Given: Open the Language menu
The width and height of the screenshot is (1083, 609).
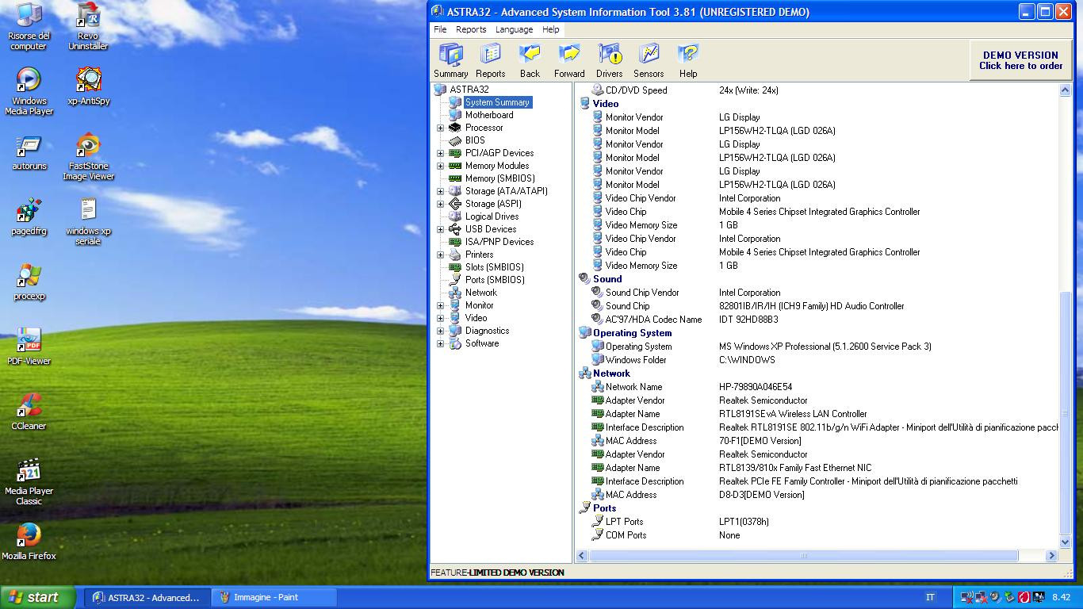Looking at the screenshot, I should coord(514,29).
